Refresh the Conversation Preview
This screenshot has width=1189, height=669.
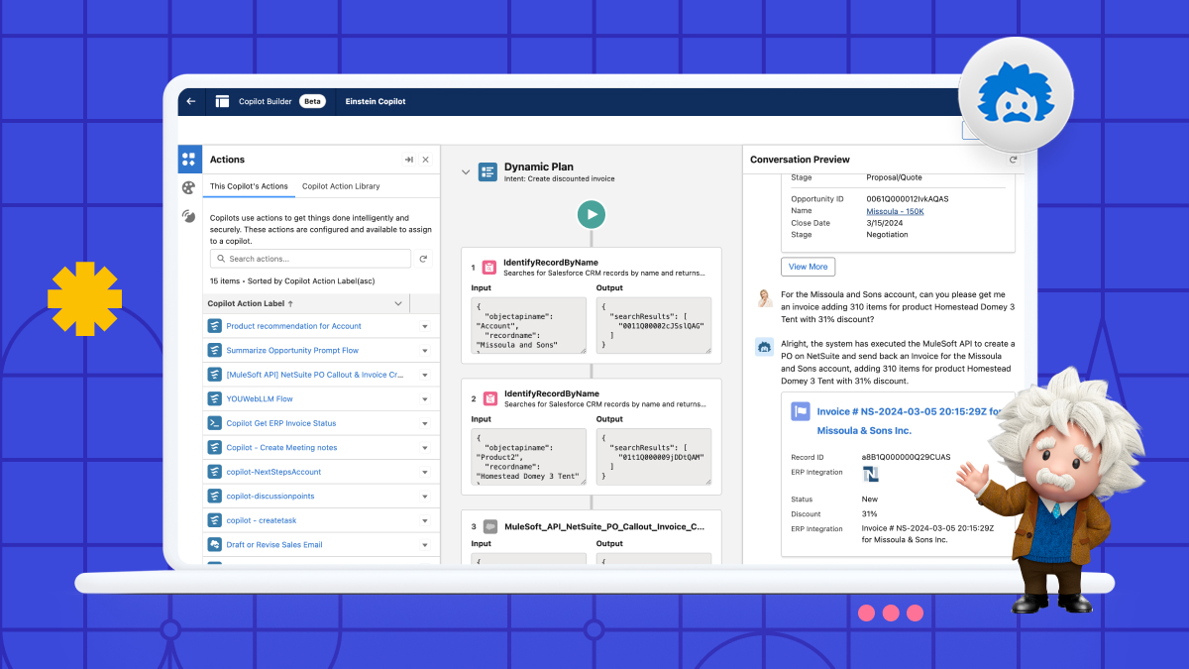coord(1013,159)
